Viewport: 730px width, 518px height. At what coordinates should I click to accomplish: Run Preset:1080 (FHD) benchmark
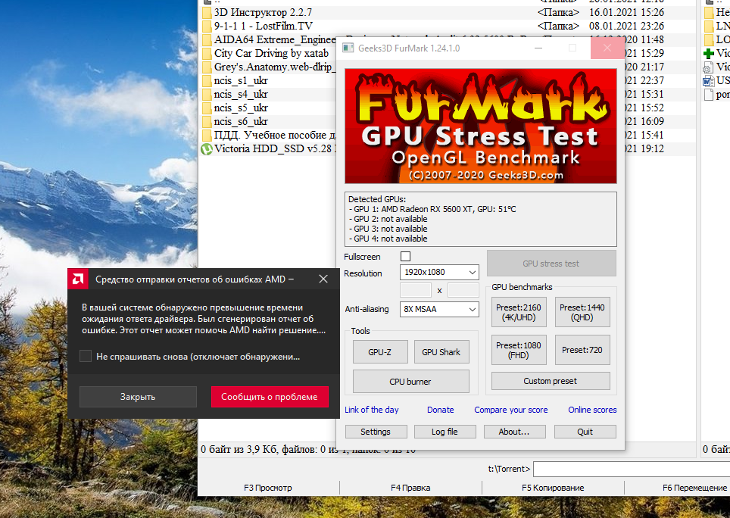coord(519,350)
